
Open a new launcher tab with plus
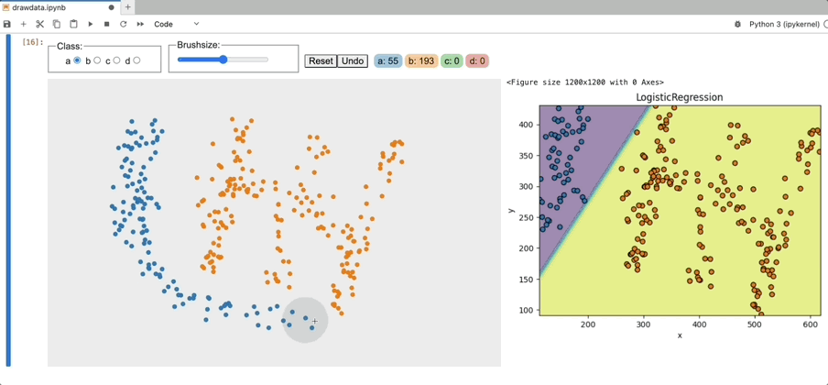[128, 7]
